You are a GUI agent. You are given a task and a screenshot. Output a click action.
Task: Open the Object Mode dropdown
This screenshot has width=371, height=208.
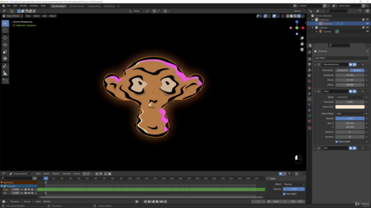13,16
